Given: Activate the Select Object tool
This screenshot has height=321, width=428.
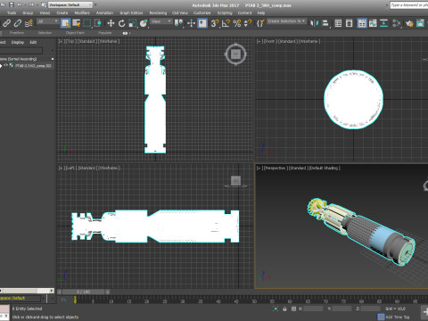Looking at the screenshot, I should (65, 23).
